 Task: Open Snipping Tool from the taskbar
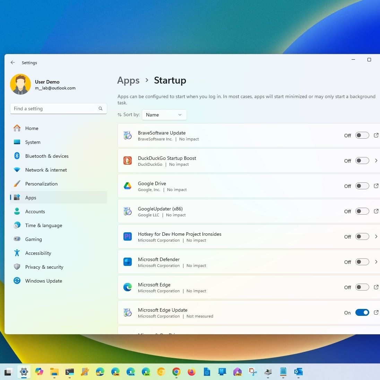253,372
